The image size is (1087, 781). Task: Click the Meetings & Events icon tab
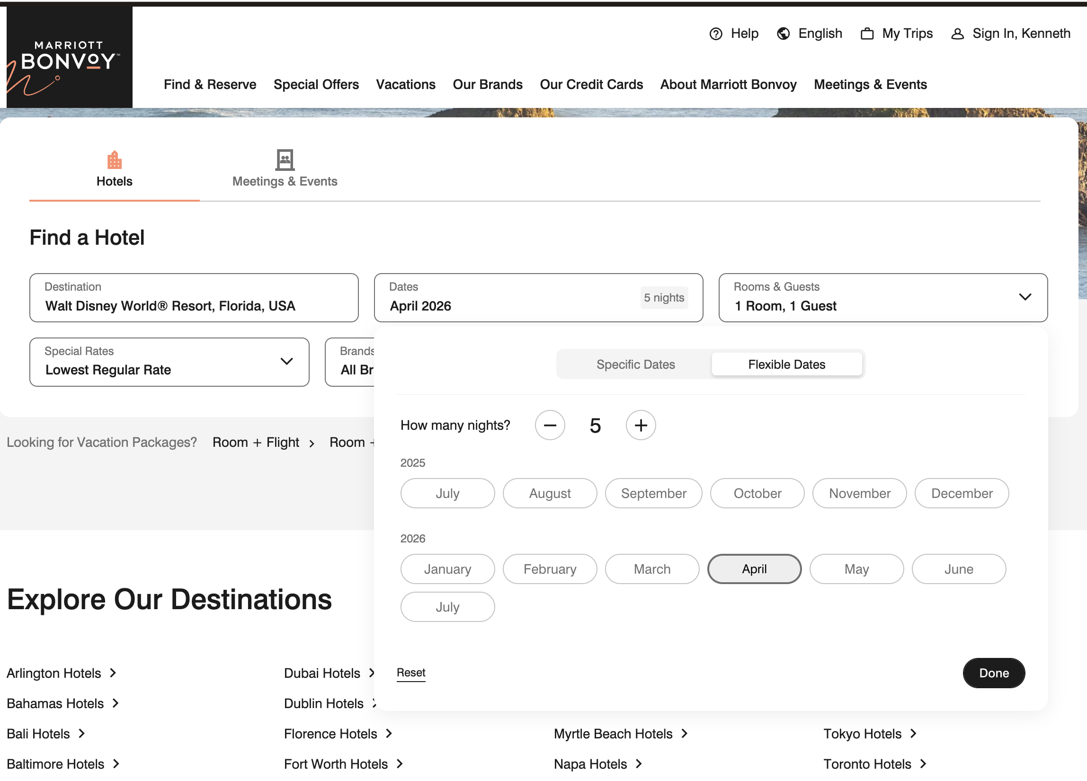click(285, 160)
